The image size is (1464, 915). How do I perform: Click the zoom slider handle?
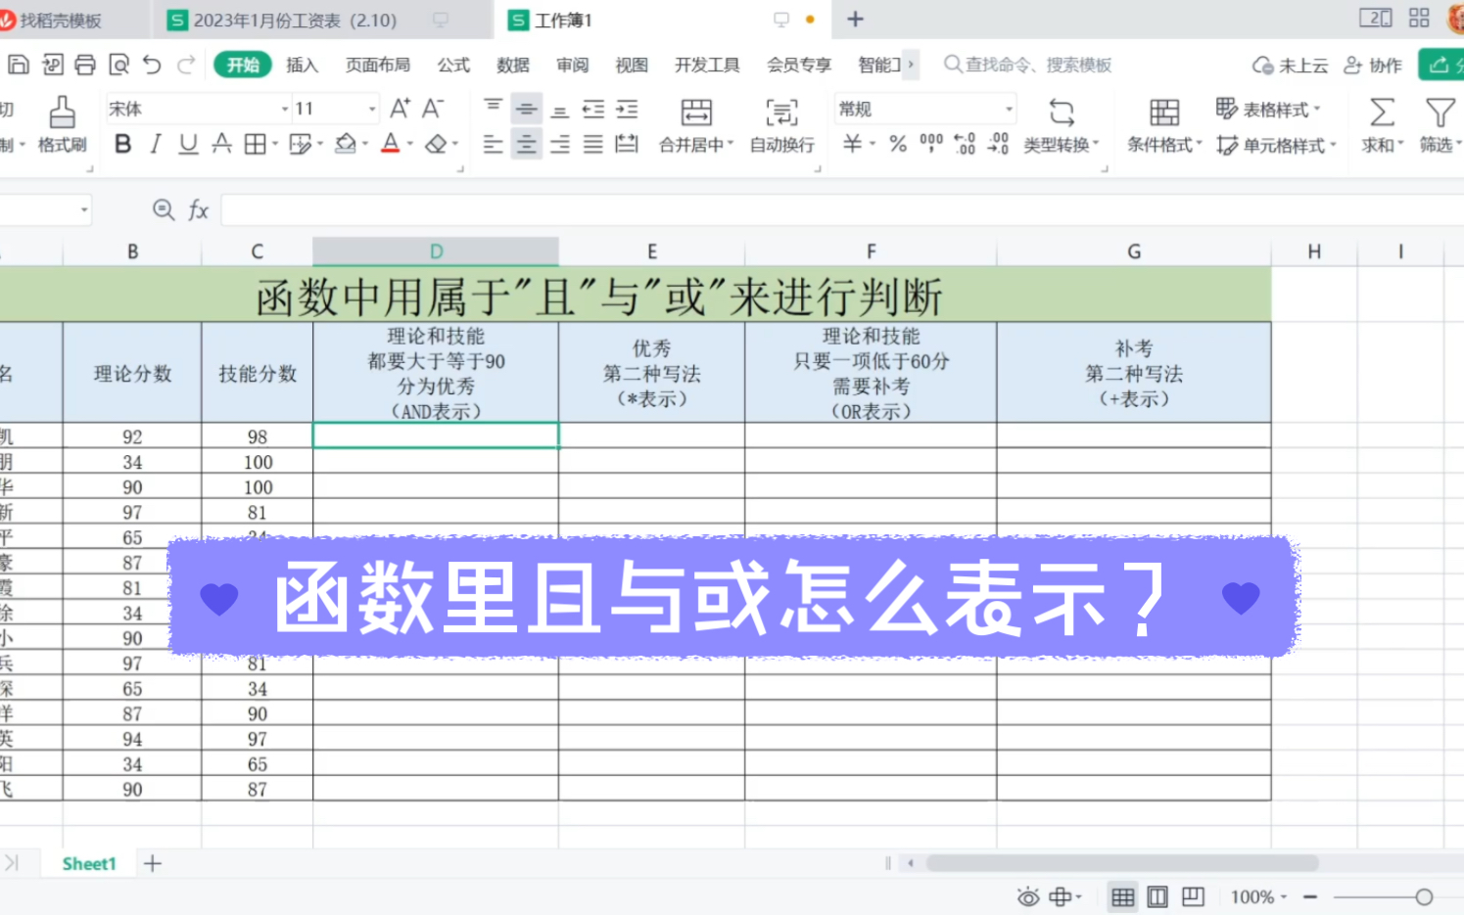1425,896
